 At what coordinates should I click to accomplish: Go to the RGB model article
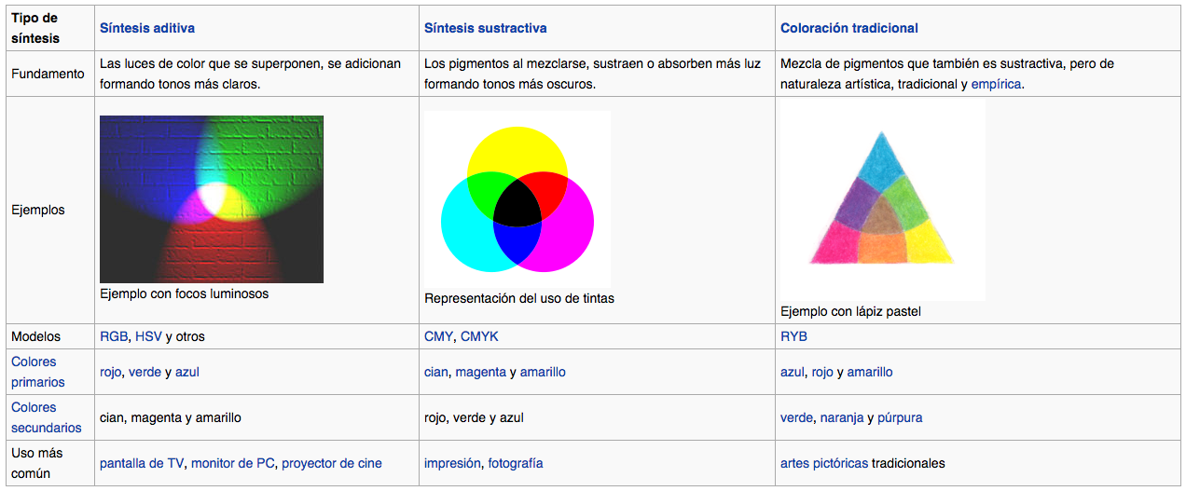[114, 336]
